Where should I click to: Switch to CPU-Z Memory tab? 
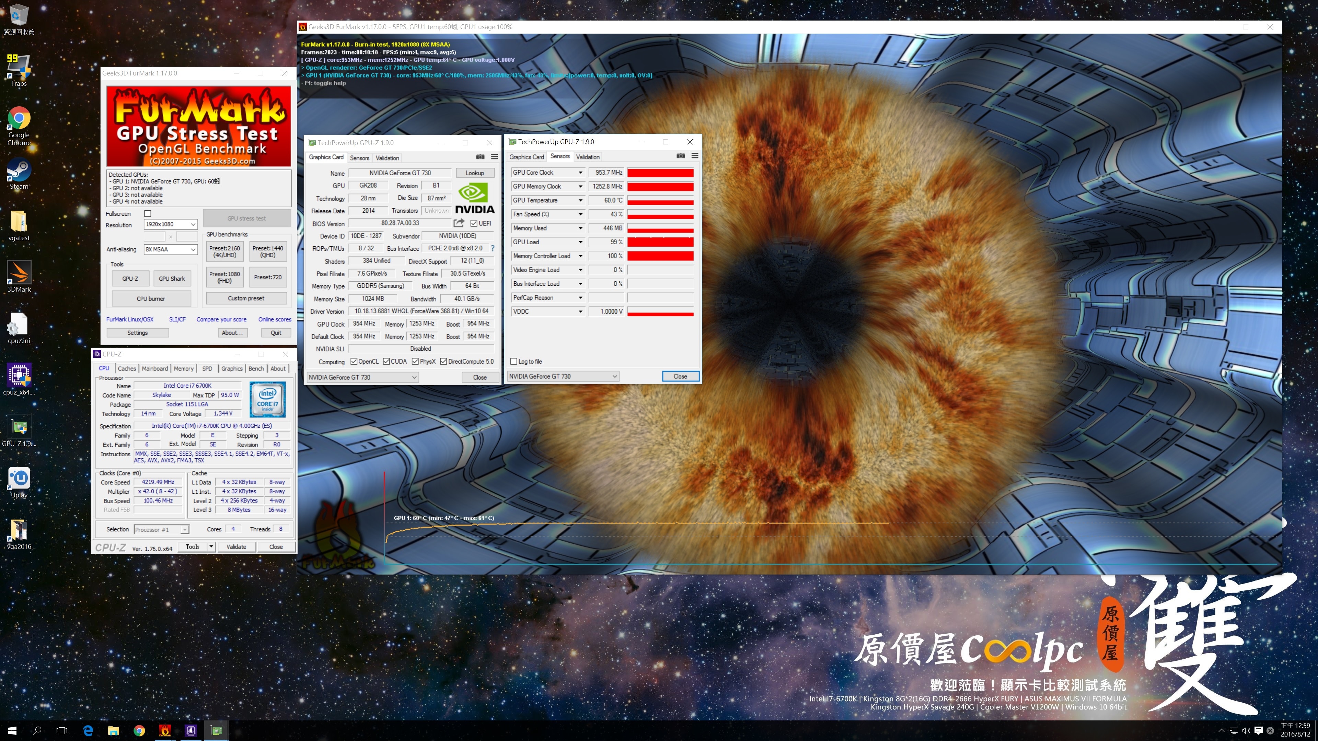click(184, 368)
